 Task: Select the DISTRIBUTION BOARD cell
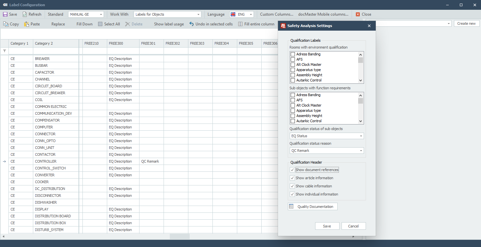pyautogui.click(x=56, y=216)
